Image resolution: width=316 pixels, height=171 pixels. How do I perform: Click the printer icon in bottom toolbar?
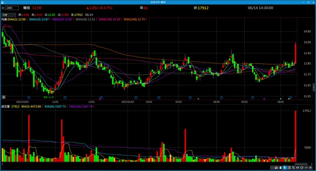coord(276,168)
